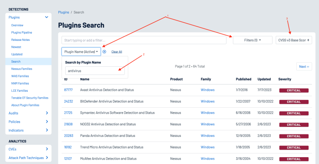Open plugin ID 21608
The image size is (319, 164).
click(68, 124)
